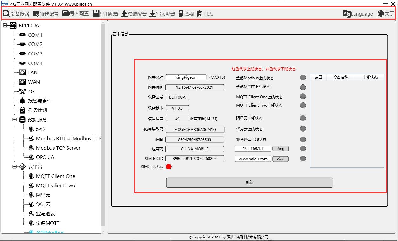Click the red SIM注册状态 indicator
398x241 pixels.
click(x=169, y=166)
